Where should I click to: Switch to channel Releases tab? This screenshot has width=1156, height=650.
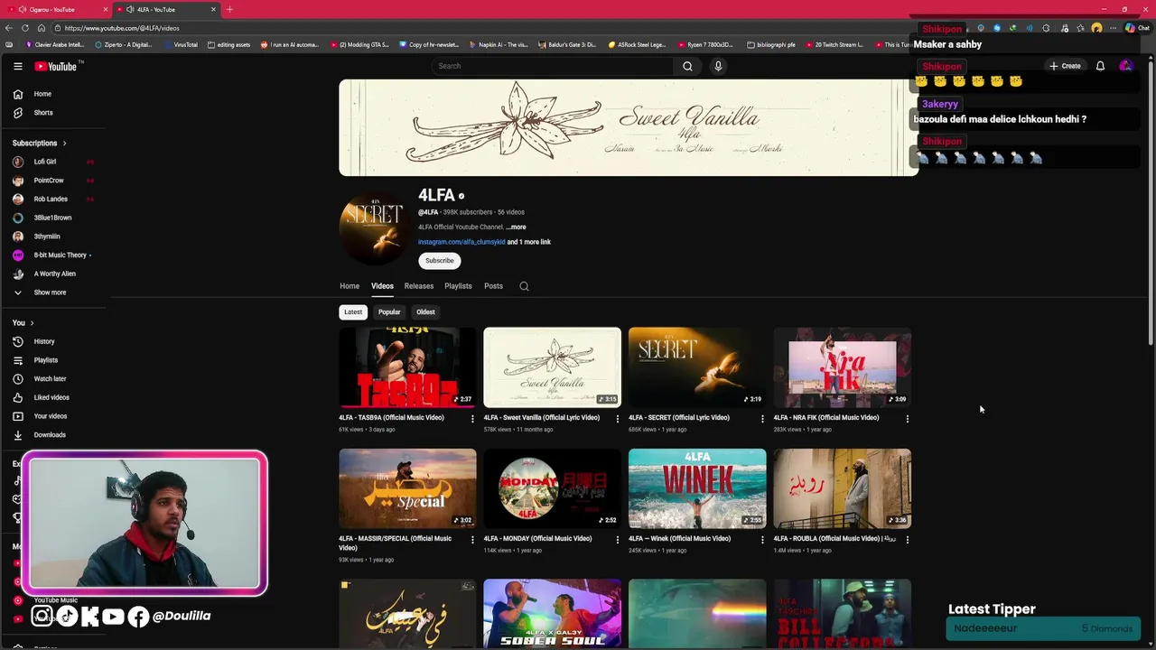(419, 286)
